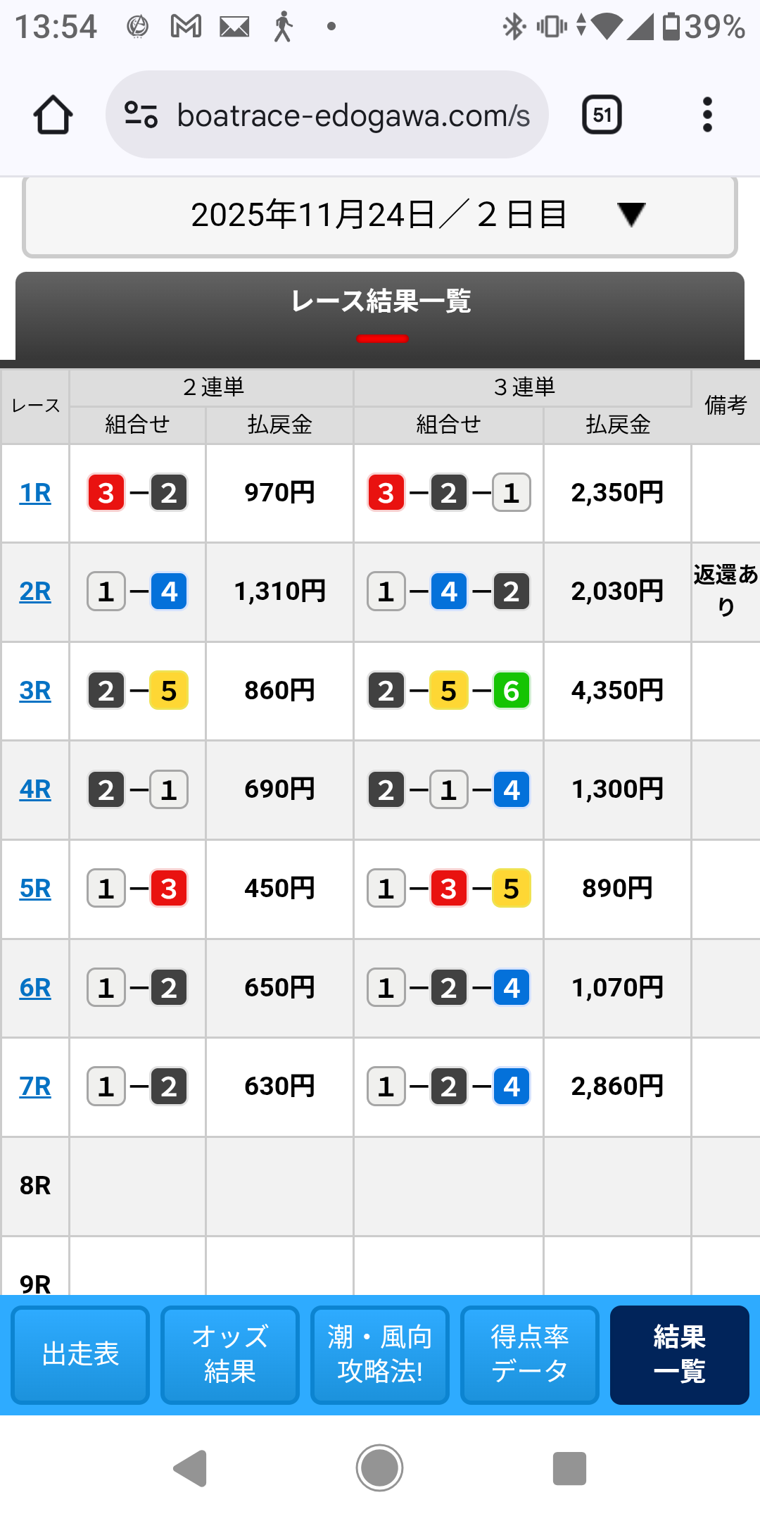Expand the 2025年11月24日 date dropdown
760x1521 pixels.
coord(380,215)
